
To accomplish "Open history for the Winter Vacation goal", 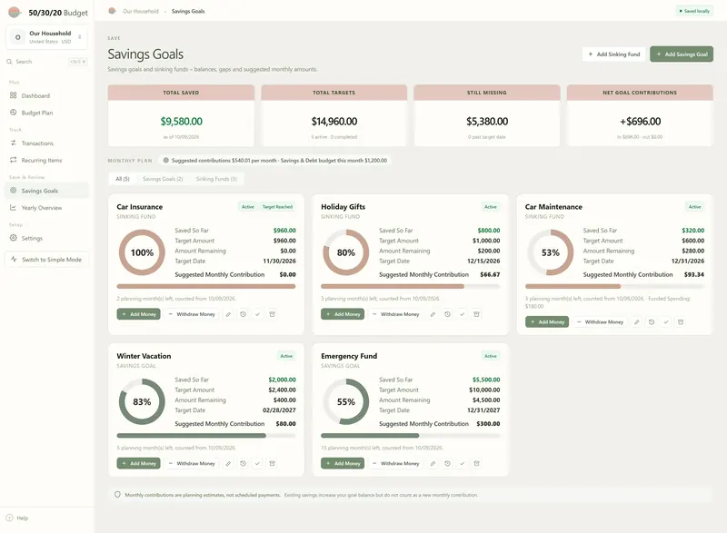I will click(243, 464).
